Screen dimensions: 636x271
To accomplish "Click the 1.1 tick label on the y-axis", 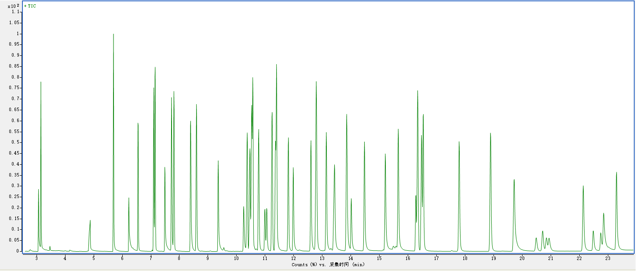I will point(15,12).
